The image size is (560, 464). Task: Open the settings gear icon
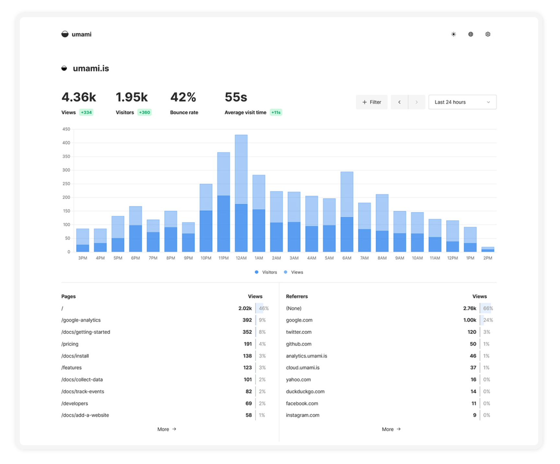pyautogui.click(x=488, y=34)
